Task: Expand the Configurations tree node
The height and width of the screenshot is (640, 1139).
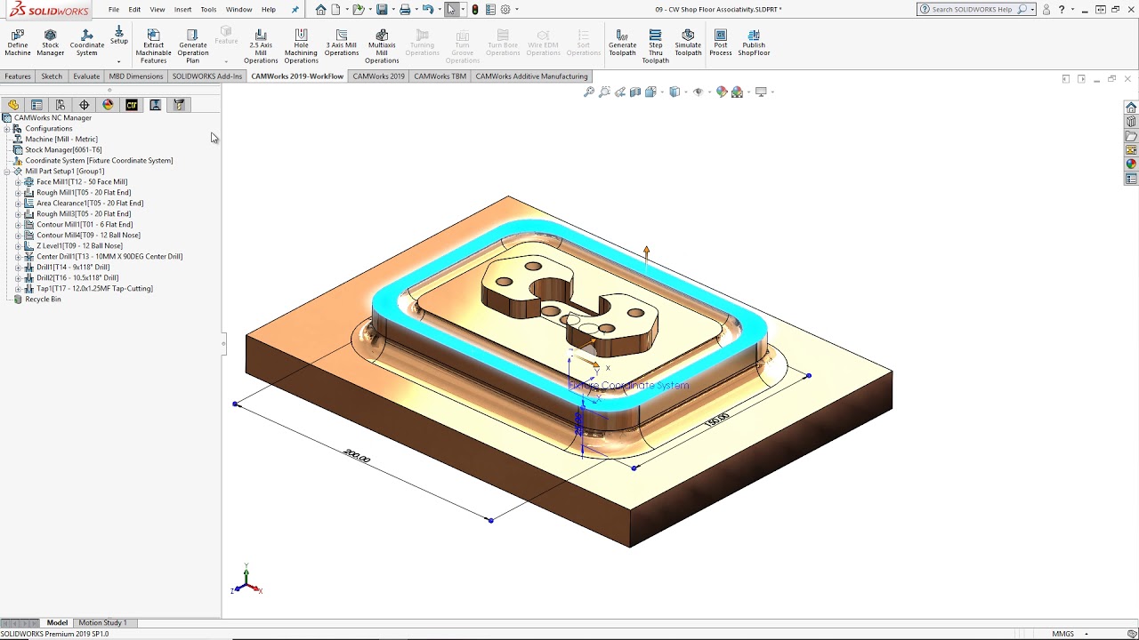Action: tap(6, 129)
